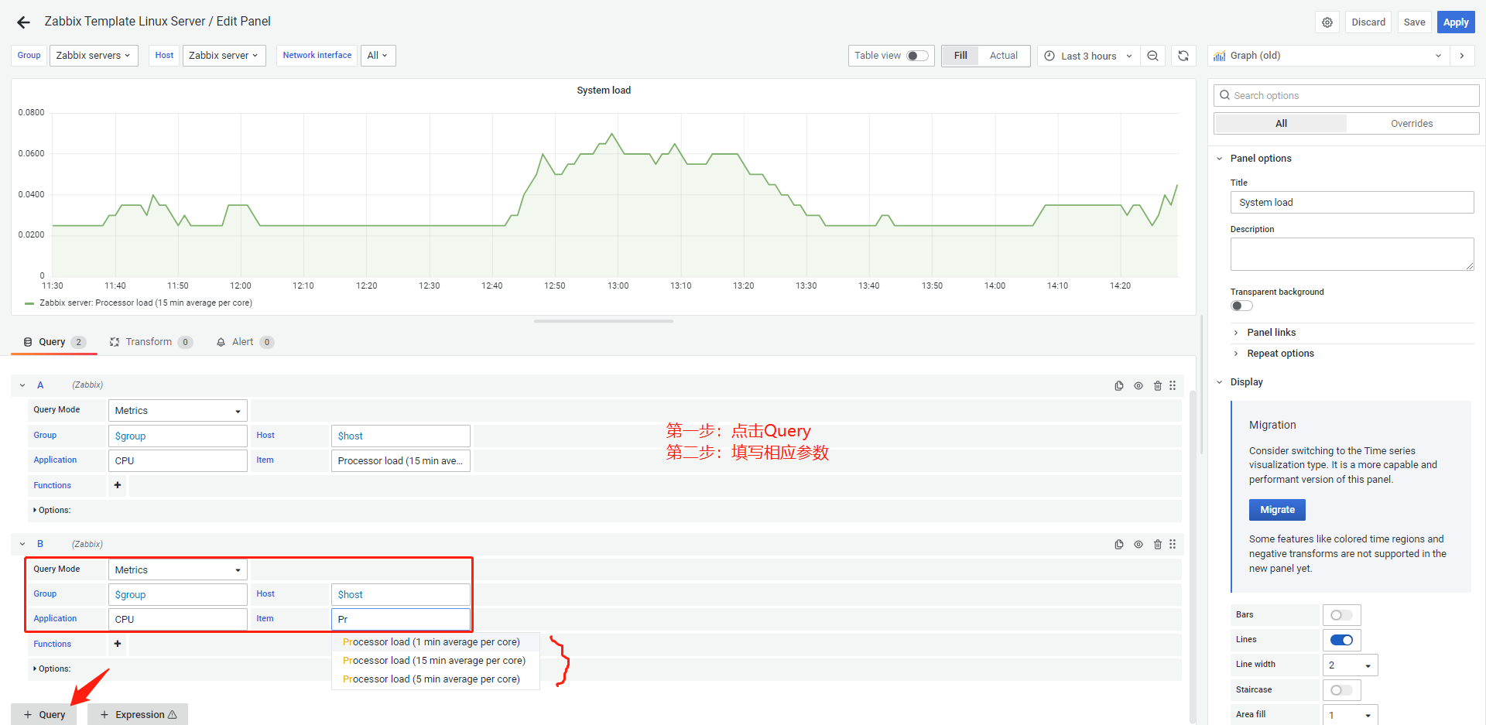1486x725 pixels.
Task: Add a function to query B
Action: 118,644
